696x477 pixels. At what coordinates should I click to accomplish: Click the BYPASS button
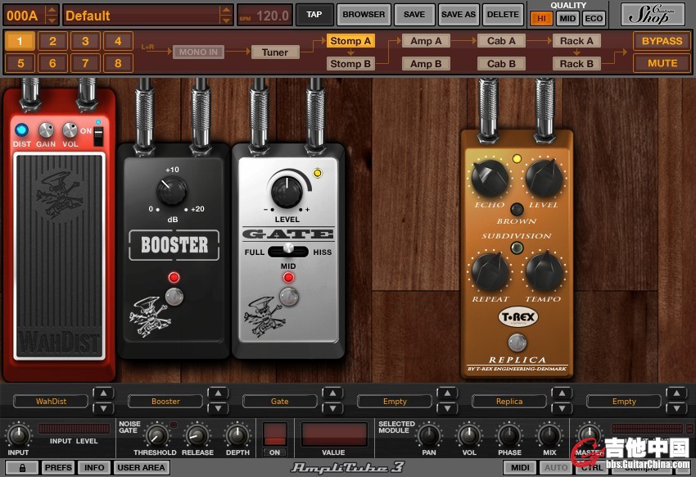point(662,41)
